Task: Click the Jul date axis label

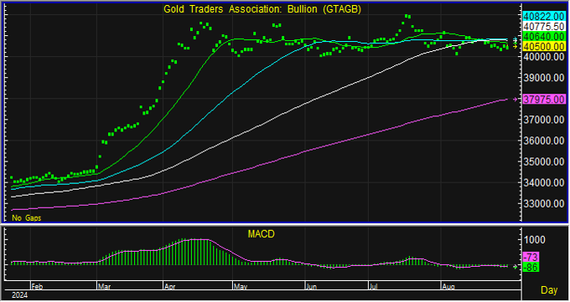Action: 374,286
